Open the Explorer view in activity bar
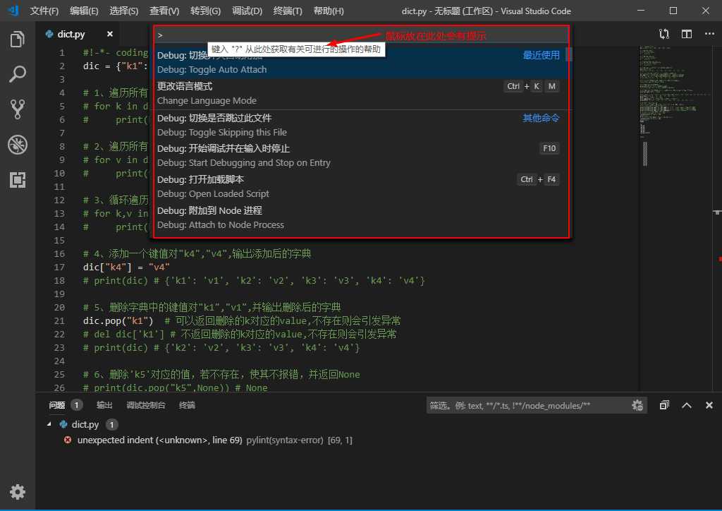722x511 pixels. pyautogui.click(x=17, y=39)
